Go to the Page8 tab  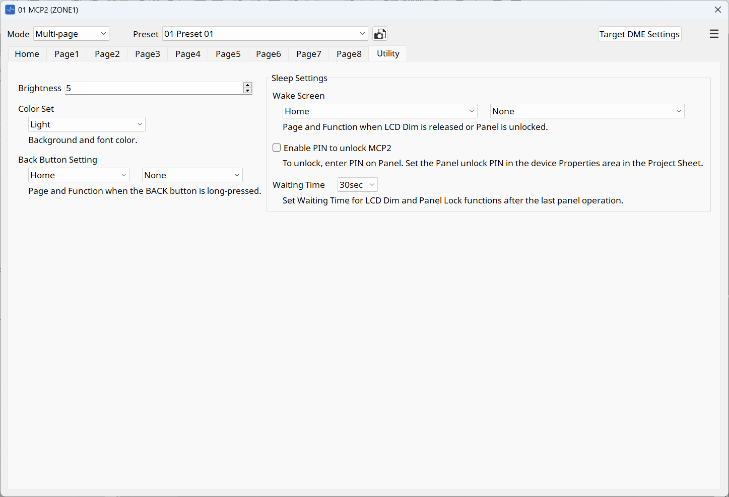(x=349, y=54)
